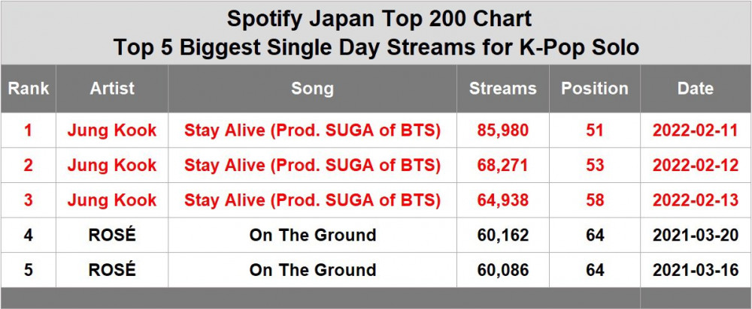Click the 85,980 streams cell
Viewport: 752px width, 309px height.
[x=502, y=130]
